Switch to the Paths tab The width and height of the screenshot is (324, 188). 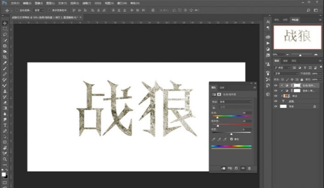tap(294, 61)
